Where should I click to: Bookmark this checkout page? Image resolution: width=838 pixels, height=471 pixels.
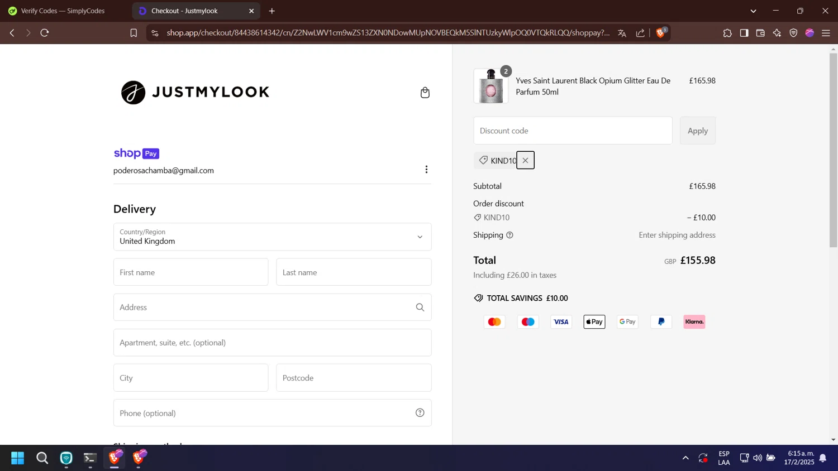[x=134, y=33]
